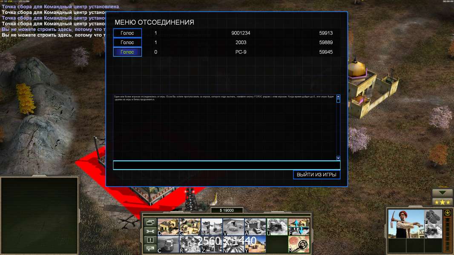The width and height of the screenshot is (454, 255).
Task: Select the build icon with hotkey A
Action: [255, 227]
